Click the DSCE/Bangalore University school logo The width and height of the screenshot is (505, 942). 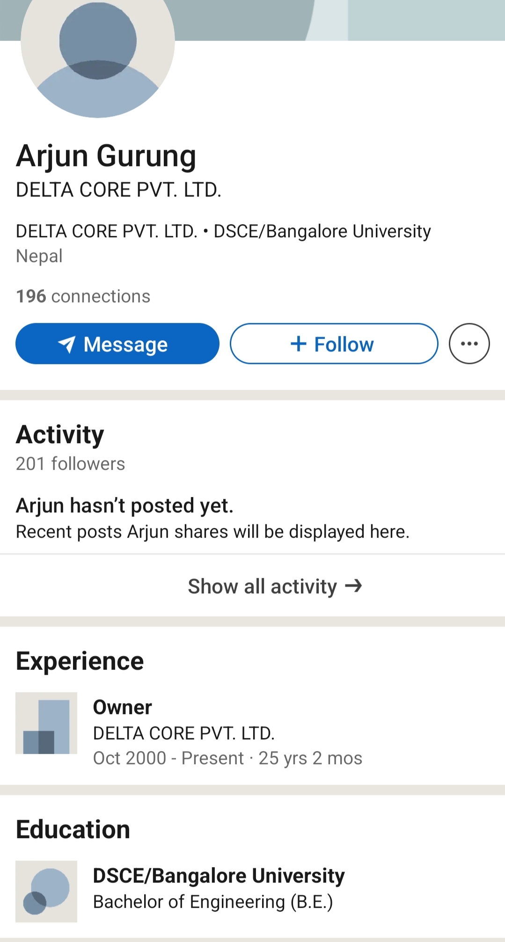point(46,891)
